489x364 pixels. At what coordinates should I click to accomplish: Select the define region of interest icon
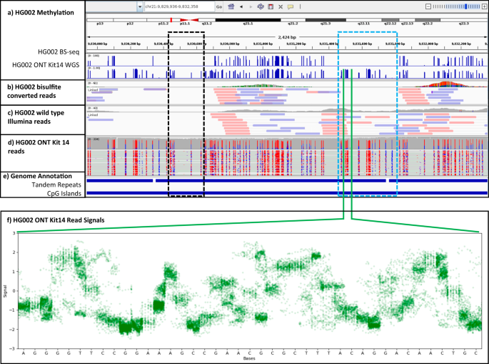point(271,6)
